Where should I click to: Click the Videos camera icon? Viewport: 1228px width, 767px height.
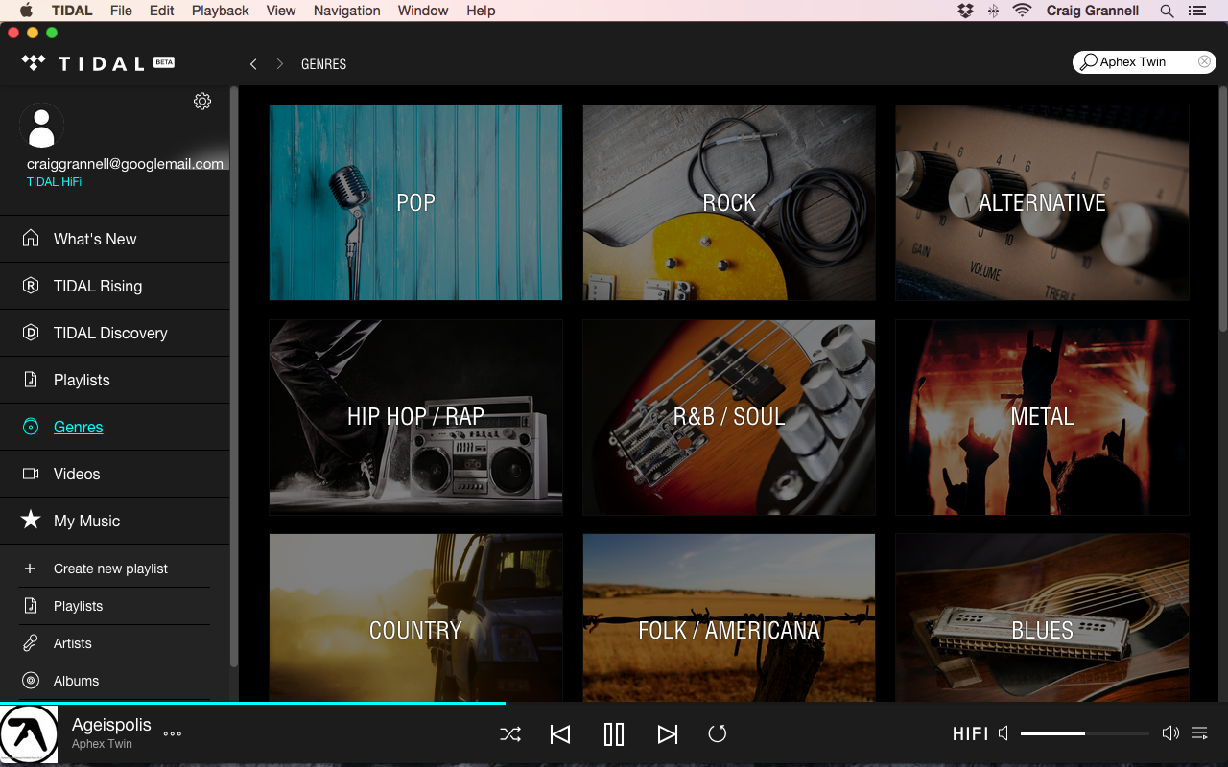click(x=31, y=474)
